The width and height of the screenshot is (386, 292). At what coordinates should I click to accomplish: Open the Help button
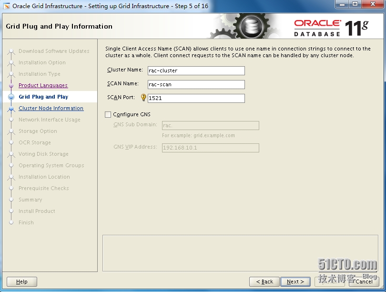point(22,282)
